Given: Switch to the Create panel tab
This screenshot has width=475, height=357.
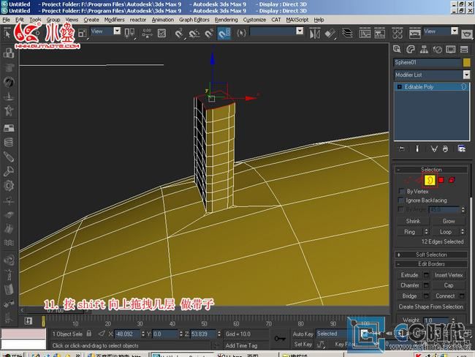Looking at the screenshot, I should 397,49.
